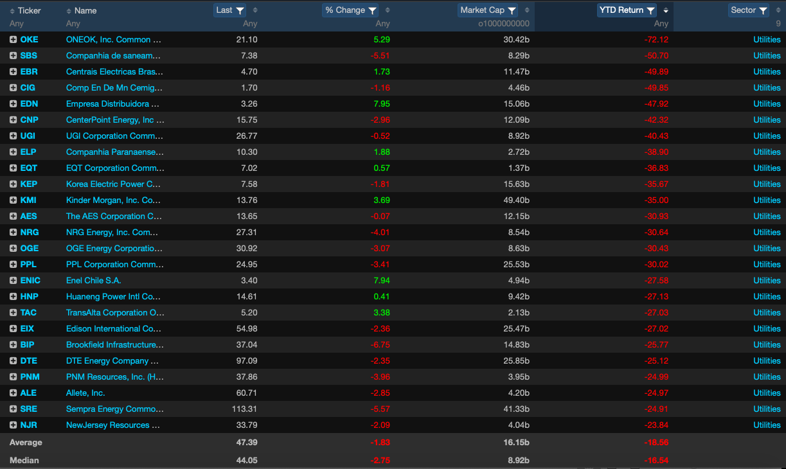The image size is (786, 469).
Task: Expand the CNP row plus icon
Action: (13, 120)
